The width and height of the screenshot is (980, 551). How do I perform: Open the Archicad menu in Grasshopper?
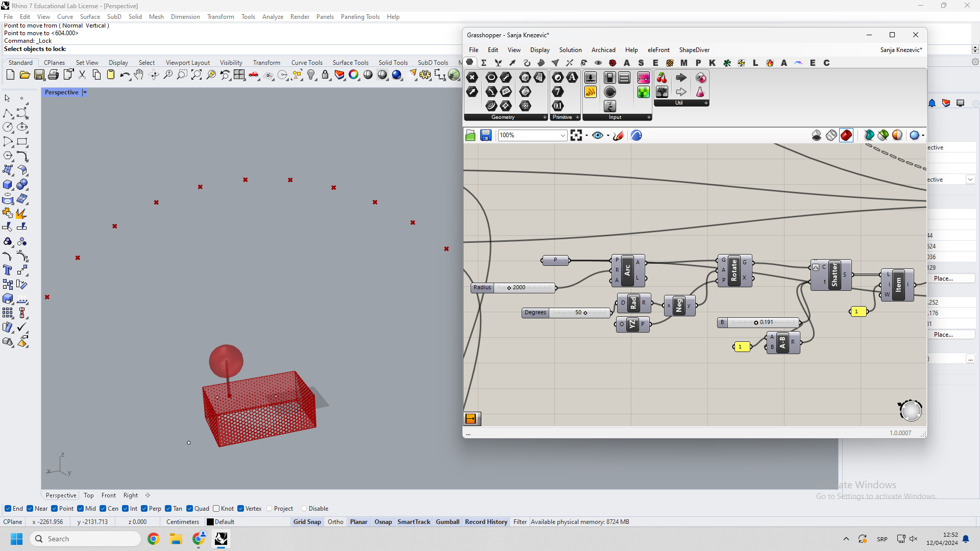click(x=603, y=50)
